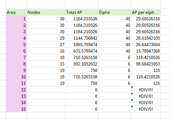Viewport: 171px width, 121px height.
Task: Select AP per elph cell 98.68421053
Action: point(146,64)
